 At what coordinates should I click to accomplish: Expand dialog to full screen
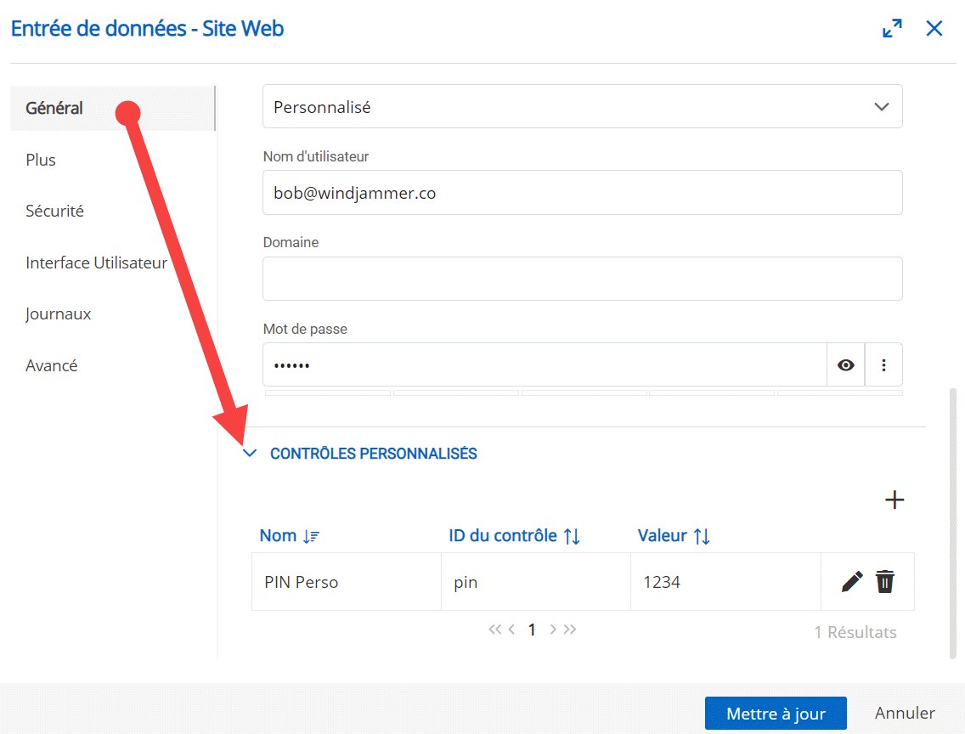point(892,29)
